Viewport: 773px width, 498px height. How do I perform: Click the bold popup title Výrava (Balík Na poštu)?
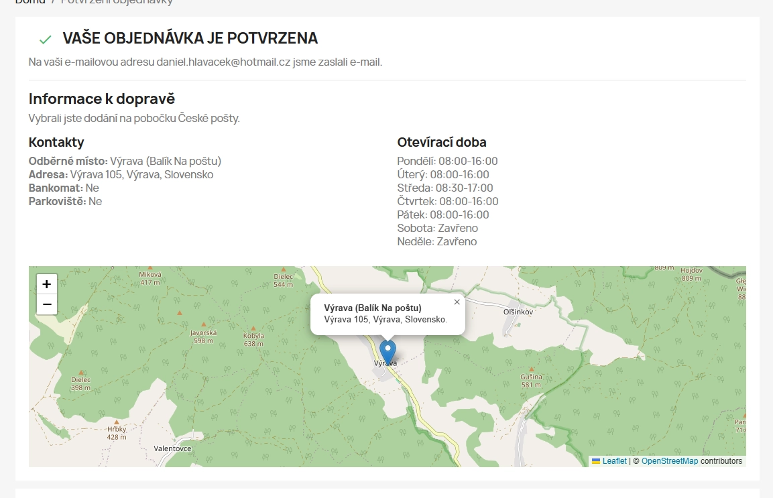[372, 308]
